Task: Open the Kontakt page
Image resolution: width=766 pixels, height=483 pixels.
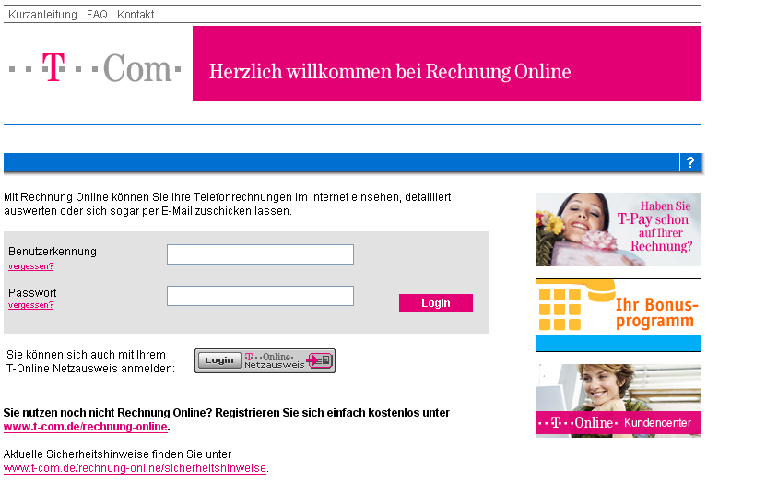Action: tap(136, 15)
